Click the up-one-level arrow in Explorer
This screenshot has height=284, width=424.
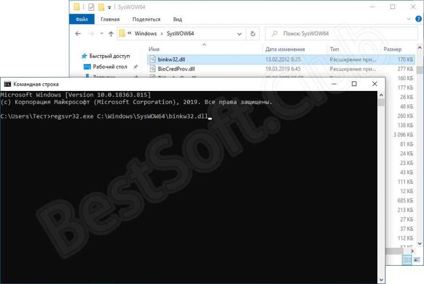(x=111, y=33)
